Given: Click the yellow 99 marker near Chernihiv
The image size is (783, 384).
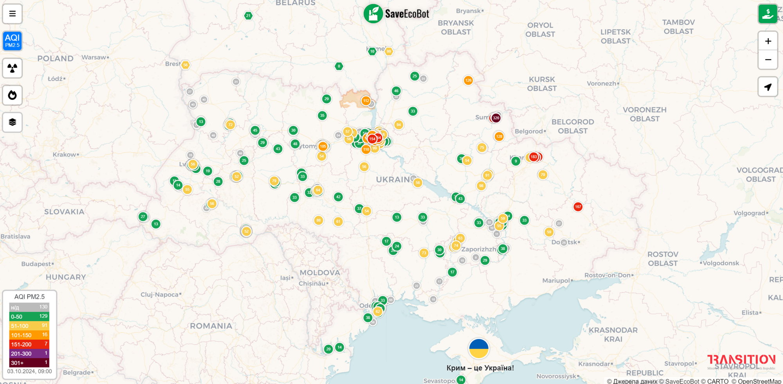Looking at the screenshot, I should pos(389,51).
